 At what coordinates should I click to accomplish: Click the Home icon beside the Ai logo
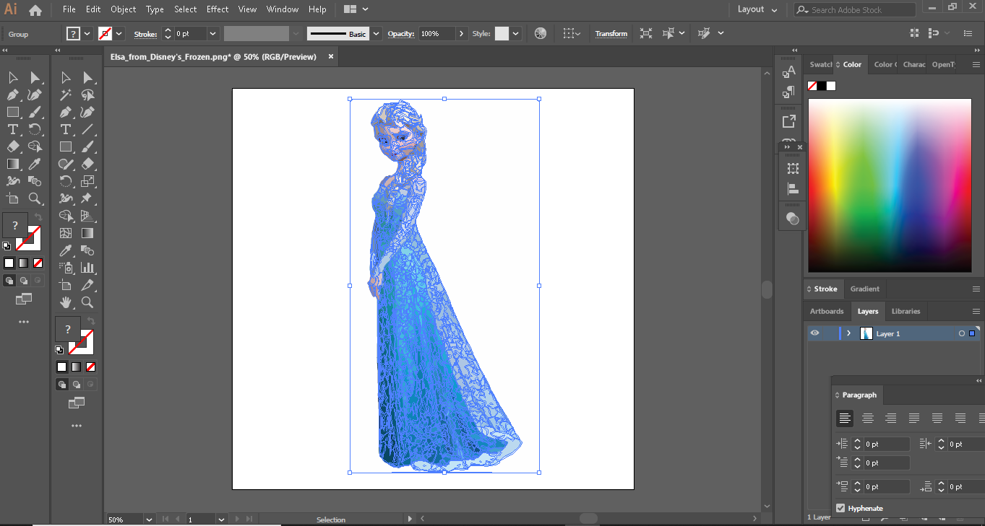click(x=35, y=10)
